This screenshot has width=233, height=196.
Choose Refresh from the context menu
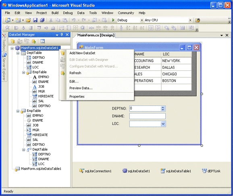[x=97, y=73]
